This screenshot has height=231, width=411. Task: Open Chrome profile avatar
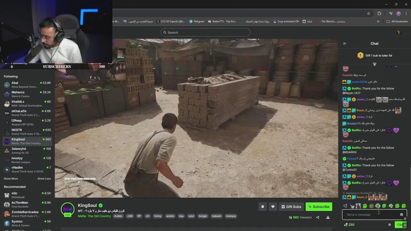(x=398, y=13)
